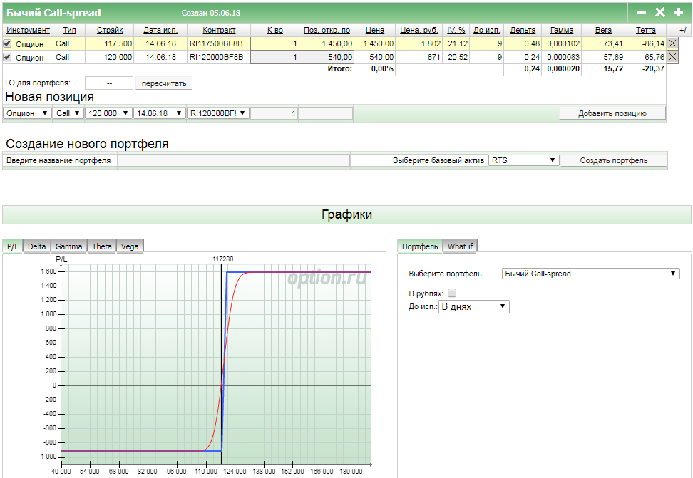Open the 'В днях' expiry units dropdown
Image resolution: width=693 pixels, height=478 pixels.
click(x=473, y=306)
